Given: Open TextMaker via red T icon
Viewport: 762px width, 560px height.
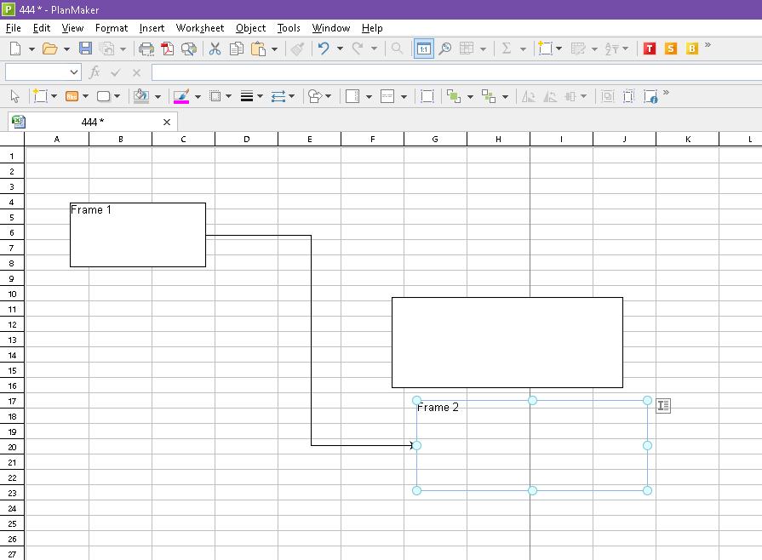Looking at the screenshot, I should 650,49.
